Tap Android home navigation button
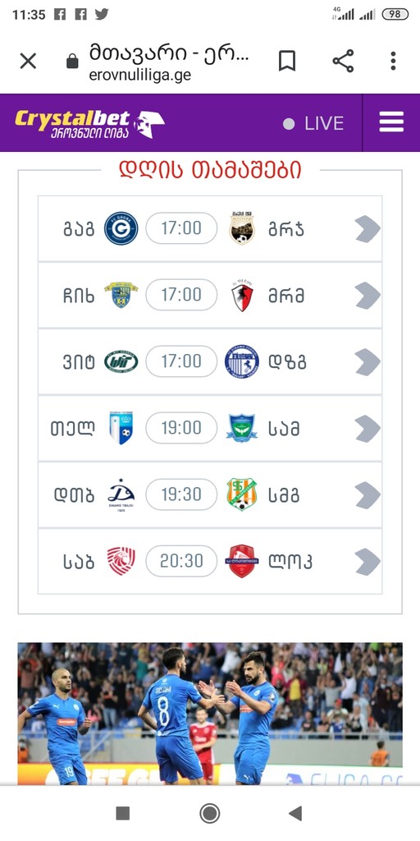This screenshot has height=841, width=420. [209, 813]
